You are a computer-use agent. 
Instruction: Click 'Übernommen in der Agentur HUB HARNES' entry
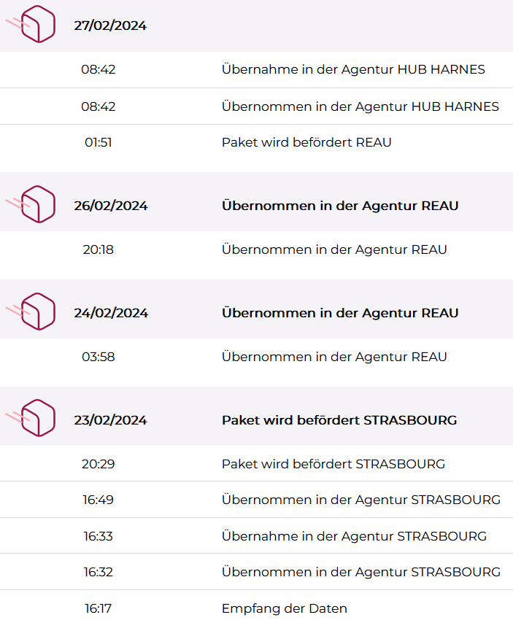(257, 107)
